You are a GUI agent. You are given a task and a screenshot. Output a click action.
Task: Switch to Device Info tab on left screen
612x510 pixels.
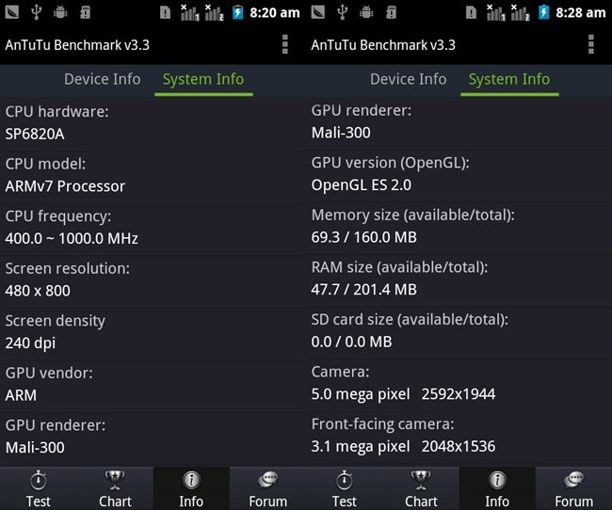[x=102, y=79]
